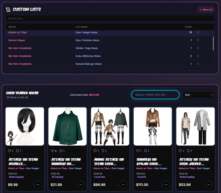Like the $111.00 Cosfun costume item

pos(138,151)
